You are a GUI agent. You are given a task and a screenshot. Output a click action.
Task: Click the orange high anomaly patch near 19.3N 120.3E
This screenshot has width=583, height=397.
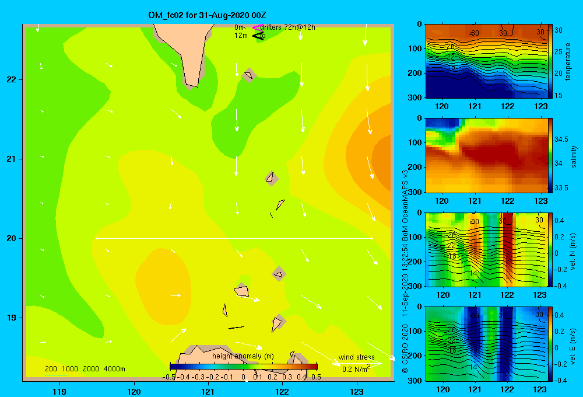point(164,287)
